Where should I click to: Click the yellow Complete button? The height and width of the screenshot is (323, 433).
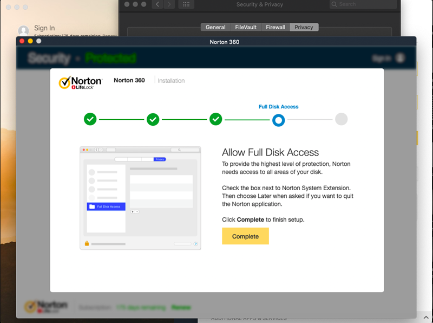click(245, 236)
